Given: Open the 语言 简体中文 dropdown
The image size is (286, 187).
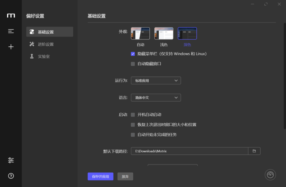Looking at the screenshot, I should pyautogui.click(x=156, y=98).
